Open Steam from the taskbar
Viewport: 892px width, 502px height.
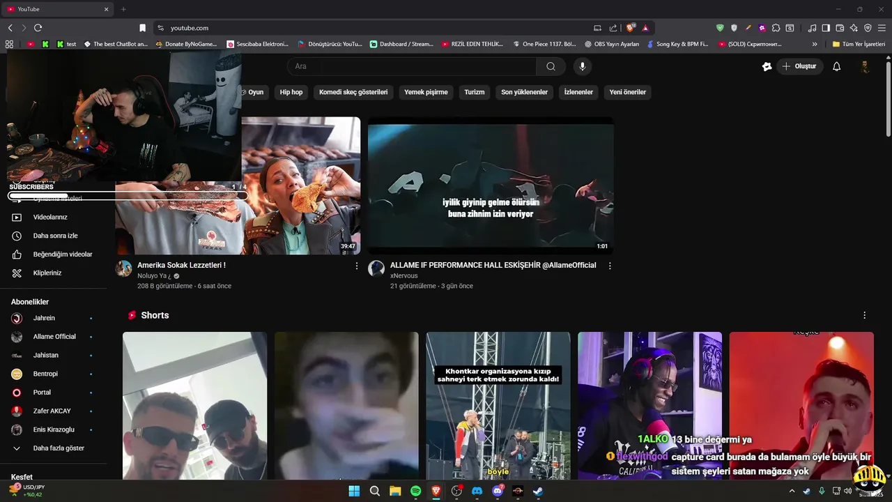[538, 491]
